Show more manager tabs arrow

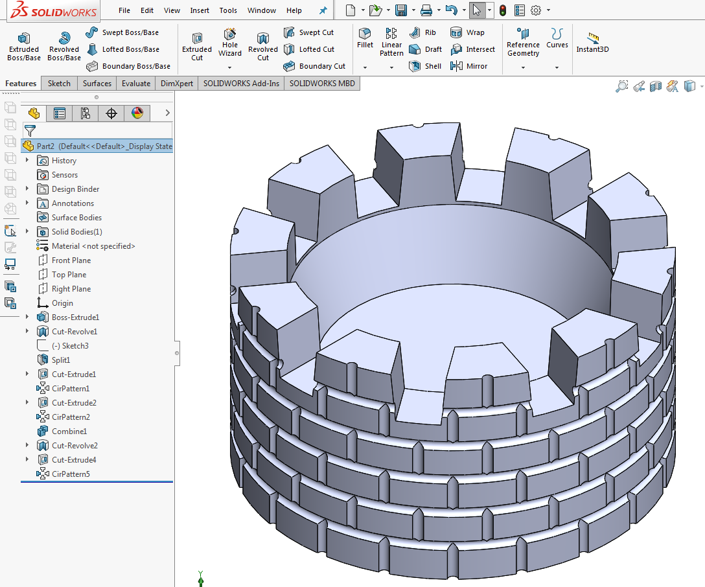(x=167, y=113)
